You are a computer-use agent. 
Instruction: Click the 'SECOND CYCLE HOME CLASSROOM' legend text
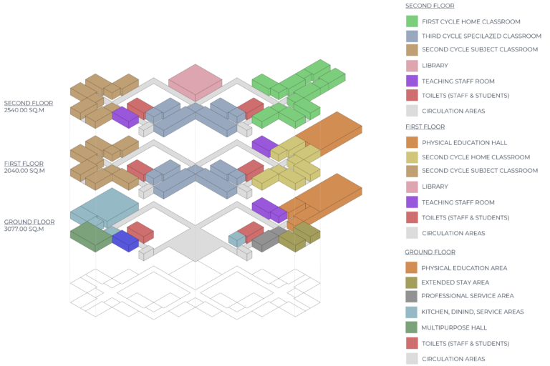(x=476, y=157)
